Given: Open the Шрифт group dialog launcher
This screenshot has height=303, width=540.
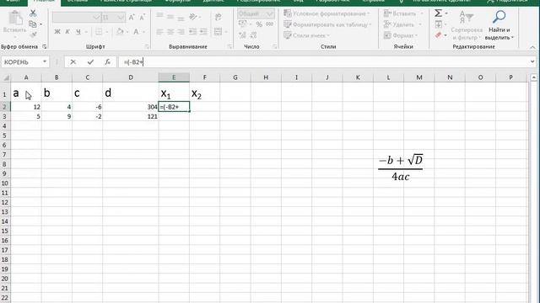Looking at the screenshot, I should (147, 47).
